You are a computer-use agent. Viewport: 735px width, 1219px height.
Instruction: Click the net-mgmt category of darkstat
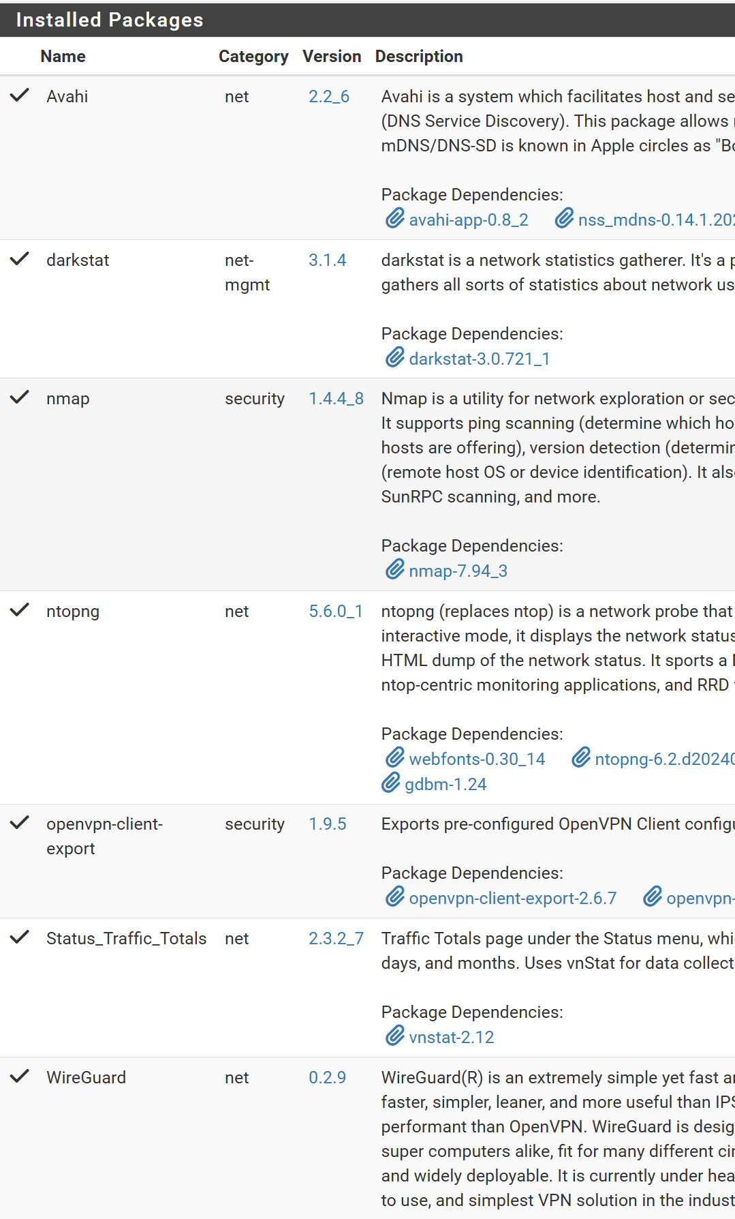click(247, 273)
